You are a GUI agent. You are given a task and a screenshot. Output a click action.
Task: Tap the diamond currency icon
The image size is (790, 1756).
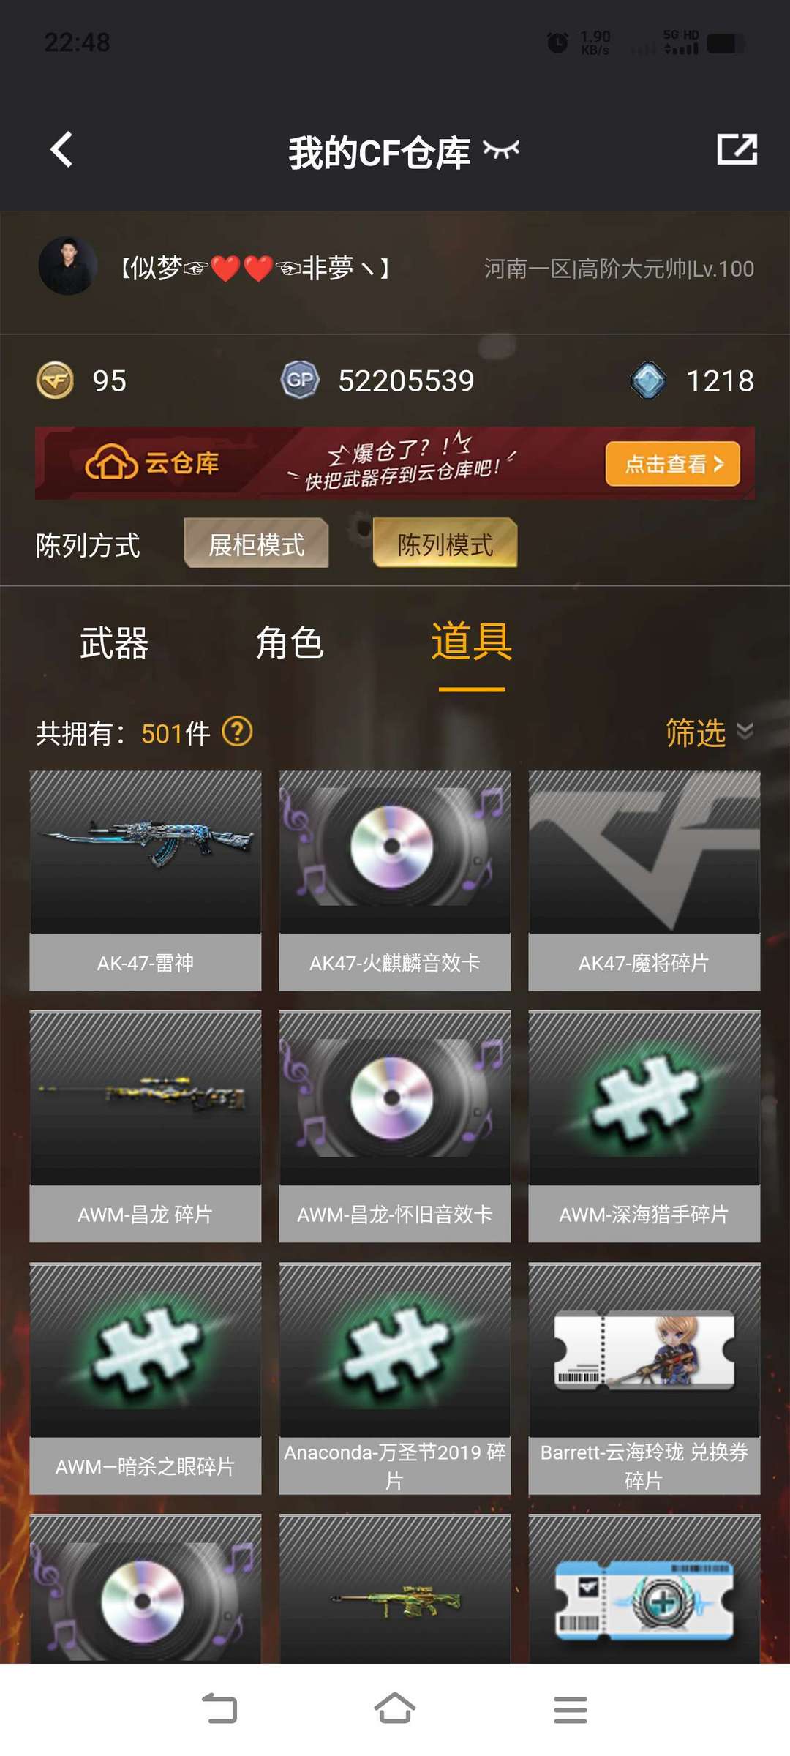pos(647,380)
